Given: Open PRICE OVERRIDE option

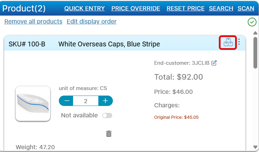Looking at the screenshot, I should point(136,8).
